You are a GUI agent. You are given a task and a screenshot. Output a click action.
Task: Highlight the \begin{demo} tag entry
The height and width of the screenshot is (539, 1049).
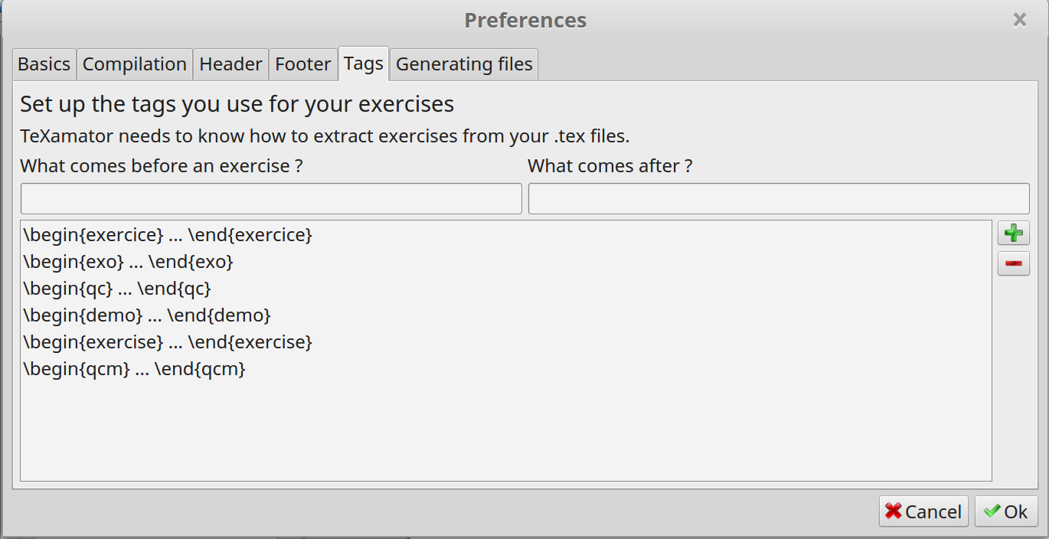point(505,315)
